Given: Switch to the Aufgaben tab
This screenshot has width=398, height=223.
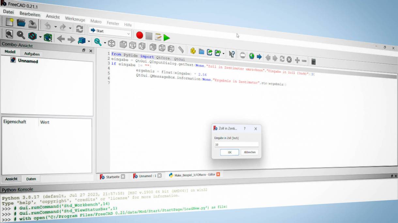Looking at the screenshot, I should (32, 54).
